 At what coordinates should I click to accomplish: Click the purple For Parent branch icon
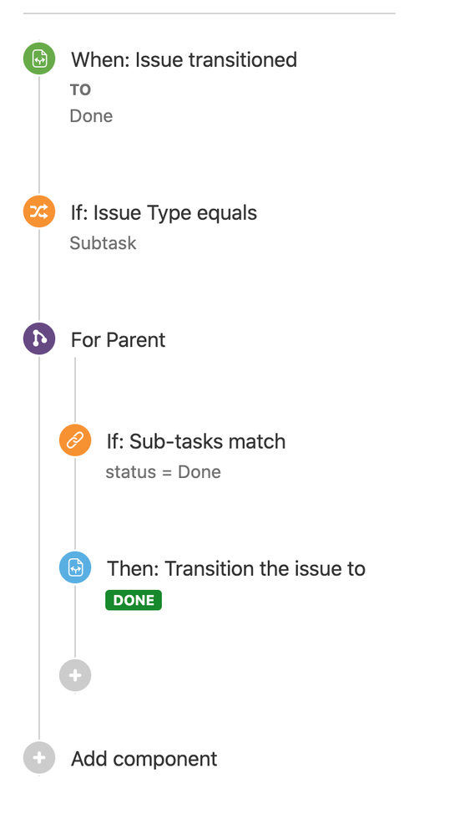pyautogui.click(x=38, y=338)
